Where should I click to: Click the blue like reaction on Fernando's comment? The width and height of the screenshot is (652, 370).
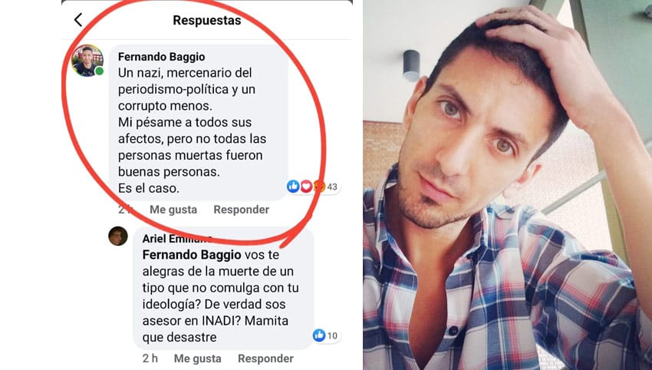tap(293, 187)
